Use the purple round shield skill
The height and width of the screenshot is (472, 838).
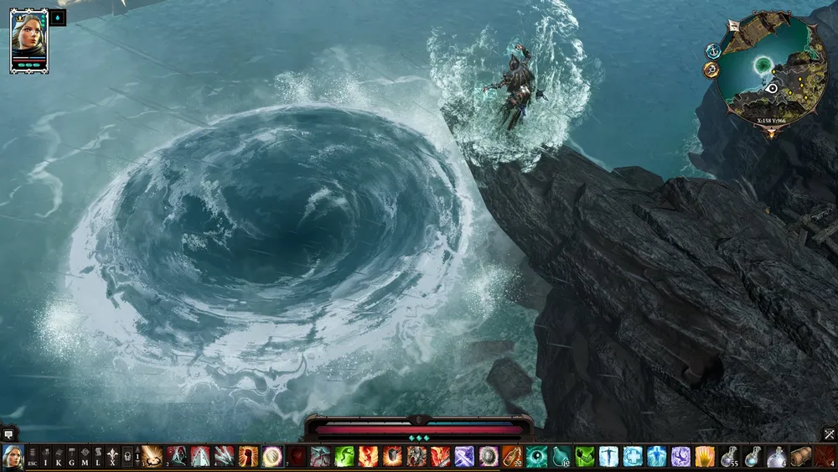(x=489, y=457)
